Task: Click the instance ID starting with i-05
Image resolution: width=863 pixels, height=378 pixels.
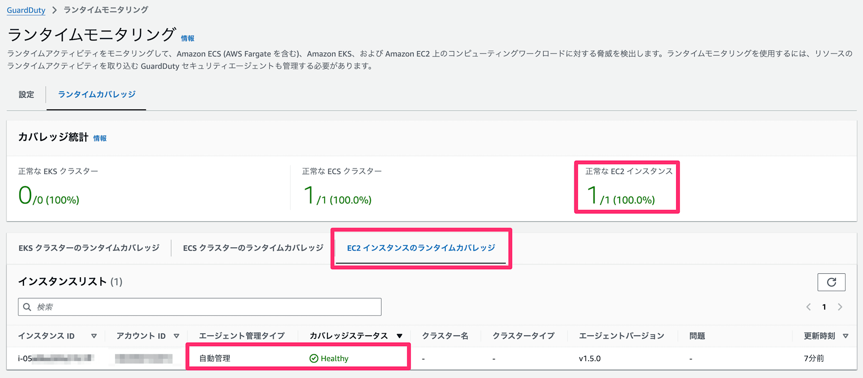Action: click(56, 358)
